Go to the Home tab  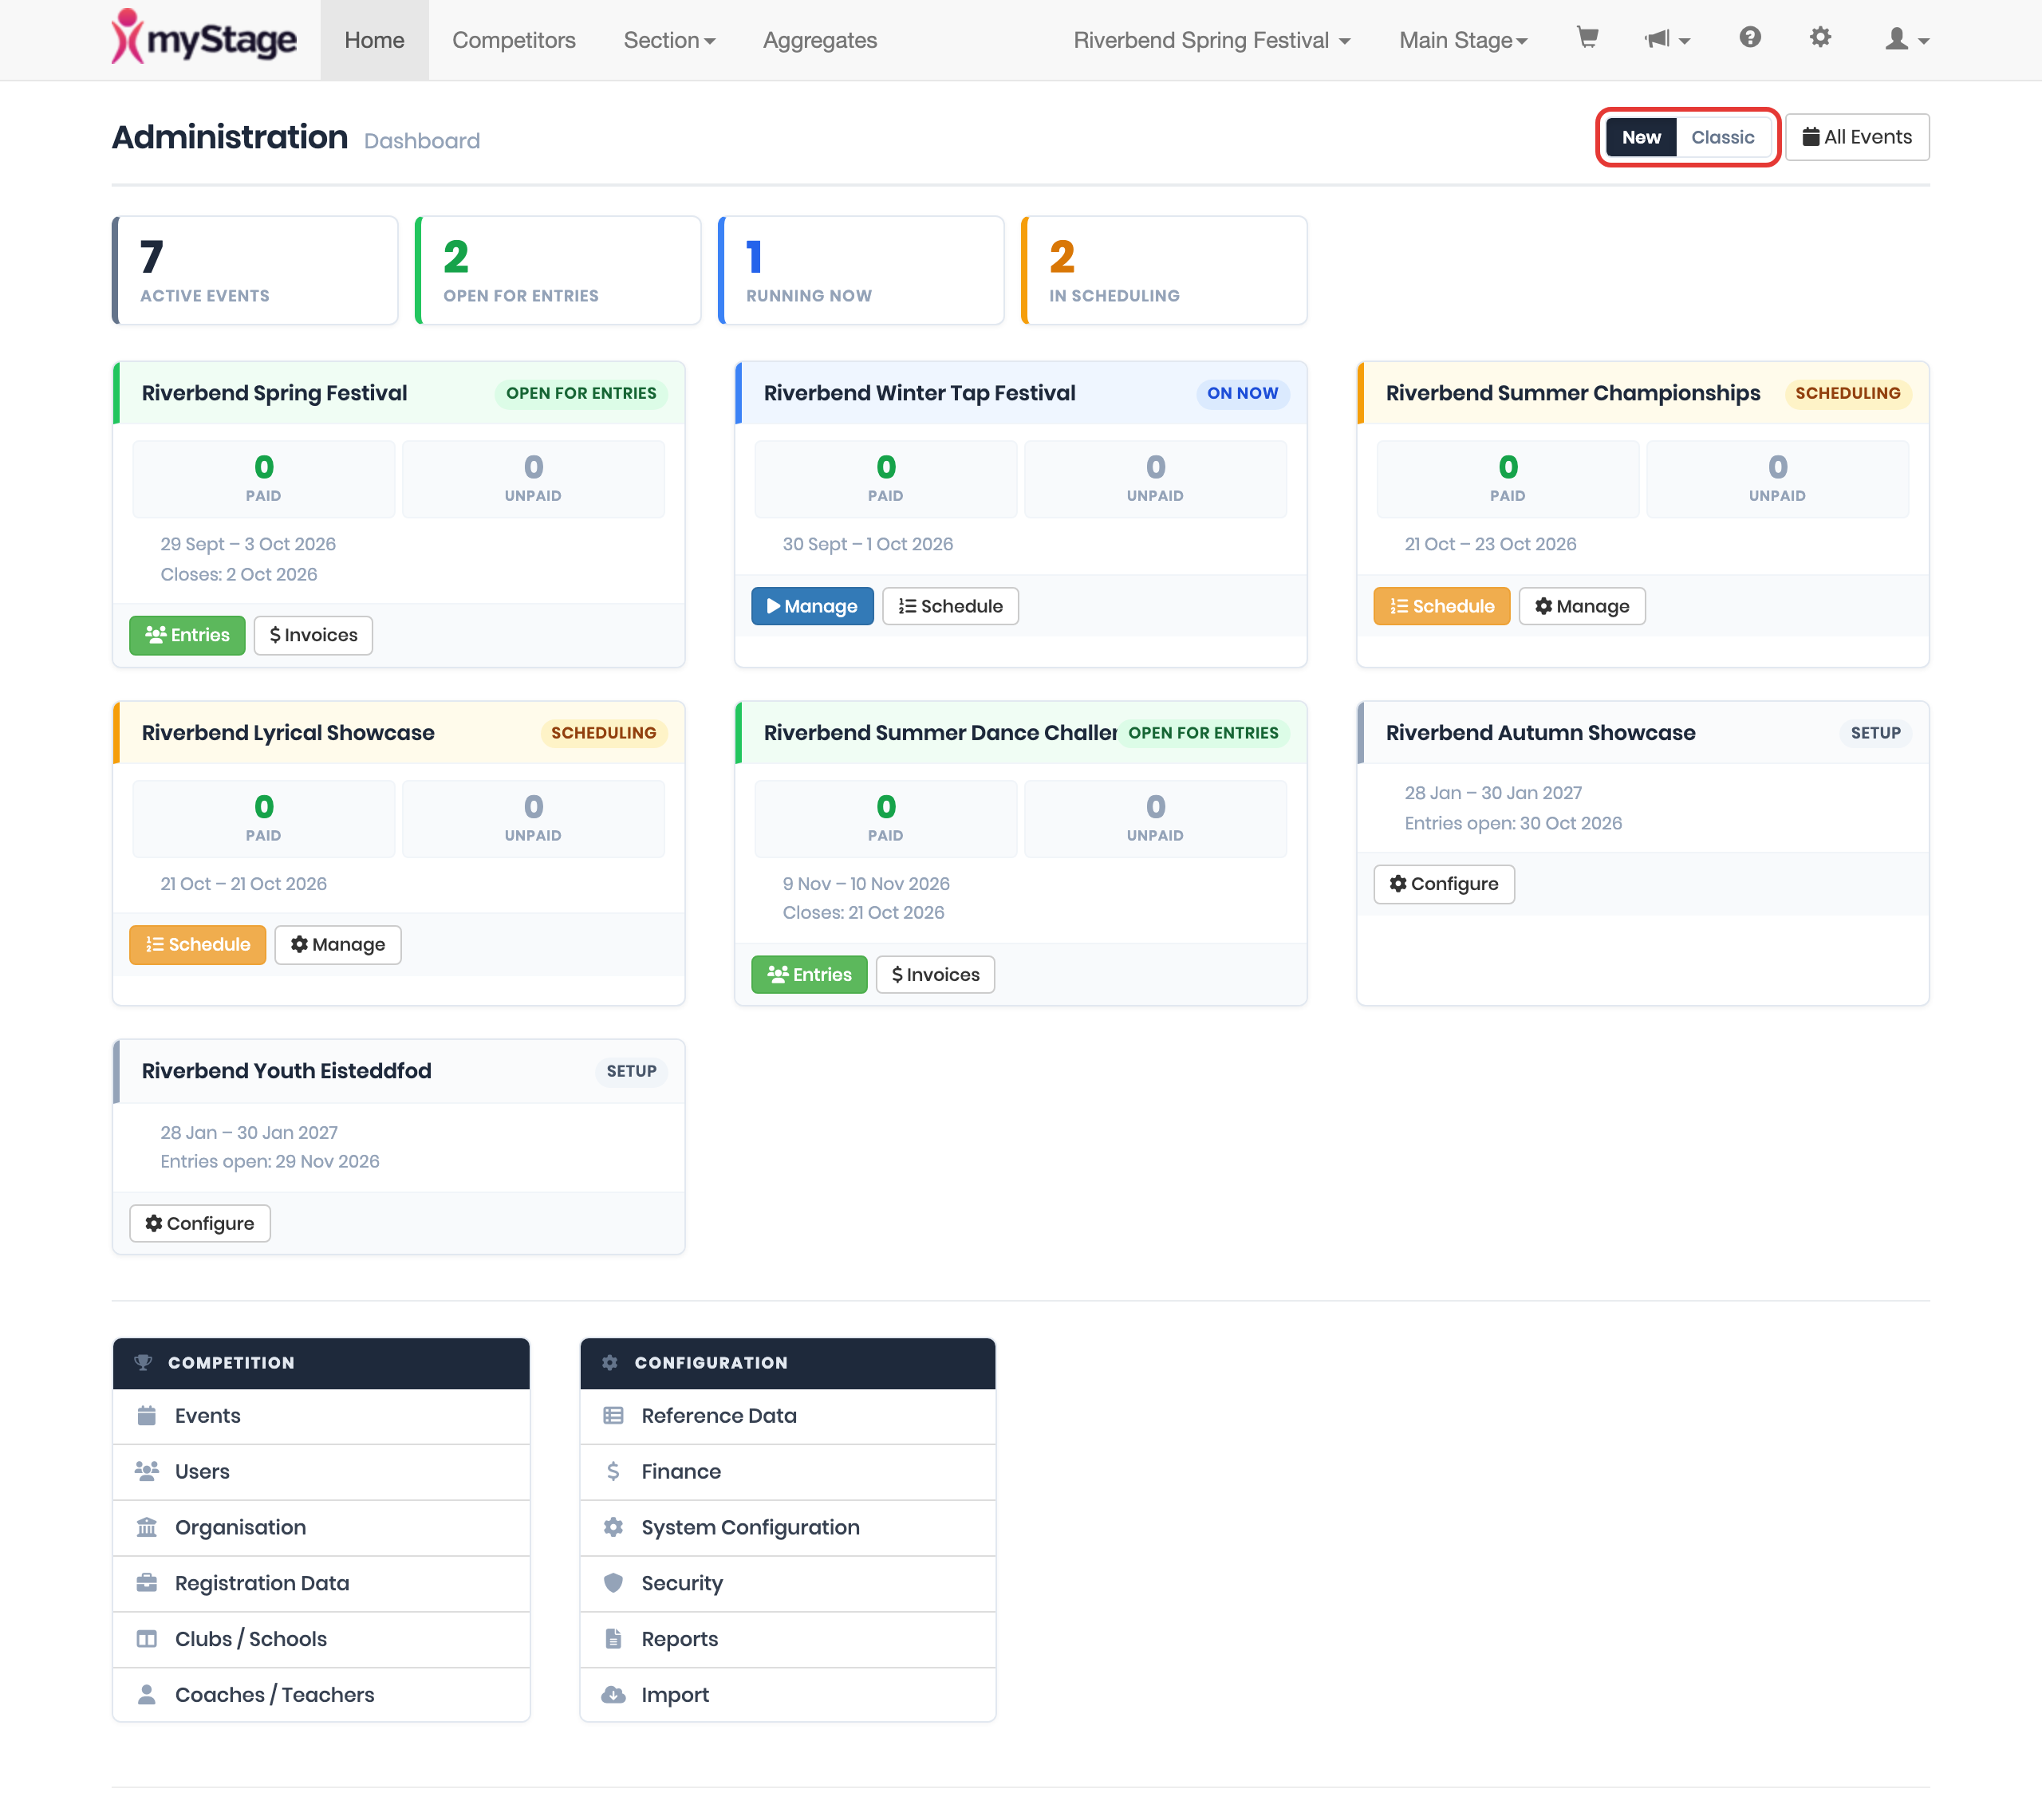pyautogui.click(x=374, y=40)
